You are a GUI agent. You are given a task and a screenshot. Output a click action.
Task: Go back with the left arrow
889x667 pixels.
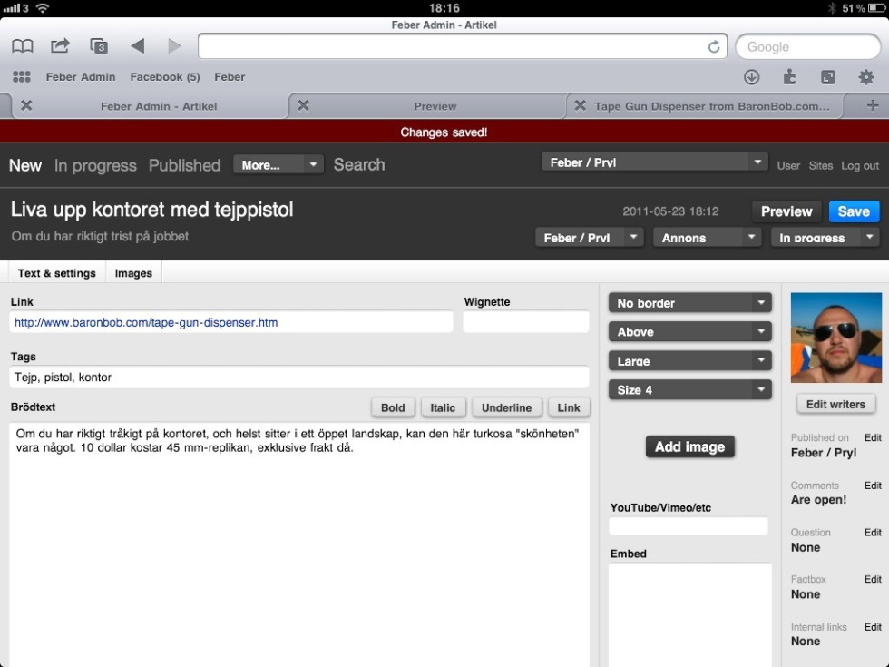[x=137, y=46]
